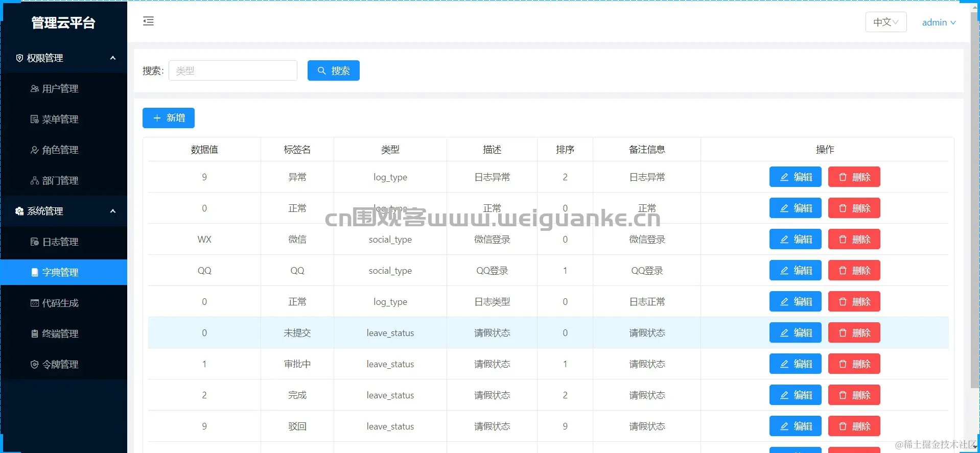Select the 日志类型 description cell

click(x=492, y=302)
